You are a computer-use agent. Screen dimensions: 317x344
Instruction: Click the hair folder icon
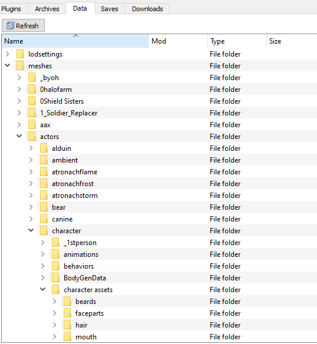pyautogui.click(x=67, y=325)
